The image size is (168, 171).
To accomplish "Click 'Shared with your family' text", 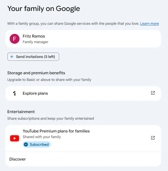I will point(42,137).
